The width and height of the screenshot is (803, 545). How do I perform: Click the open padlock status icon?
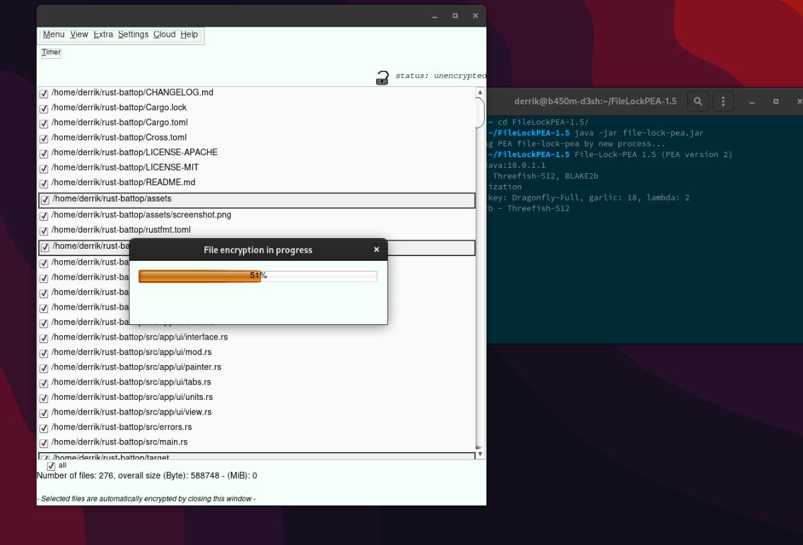pos(382,78)
